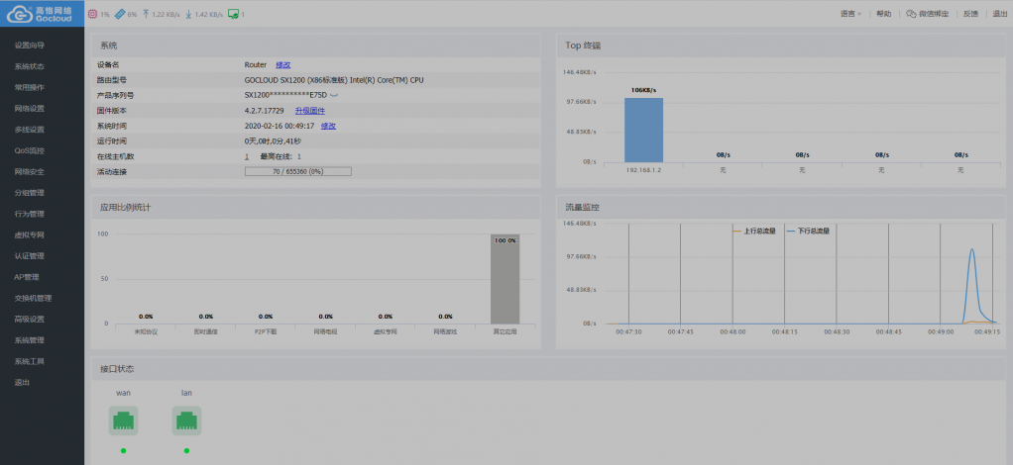Click the download speed arrow icon

tap(188, 14)
